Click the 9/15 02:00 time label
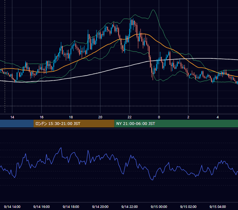238x210 pixels. click(x=188, y=206)
